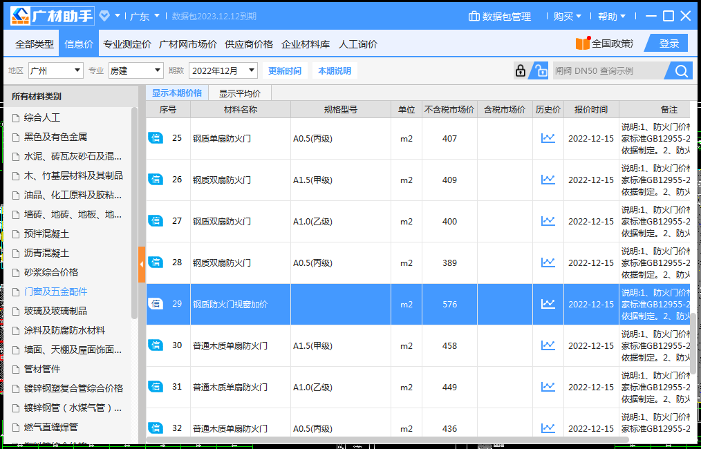This screenshot has height=449, width=701.
Task: Click the A1.0(乙级) spec in row 27
Action: pos(313,222)
